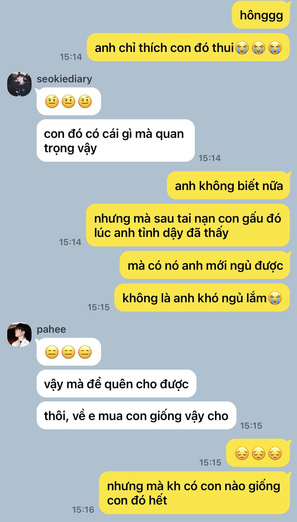Select the 'thôi, về e mua con giống vậy cho' bubble
Image resolution: width=297 pixels, height=522 pixels.
(x=136, y=415)
